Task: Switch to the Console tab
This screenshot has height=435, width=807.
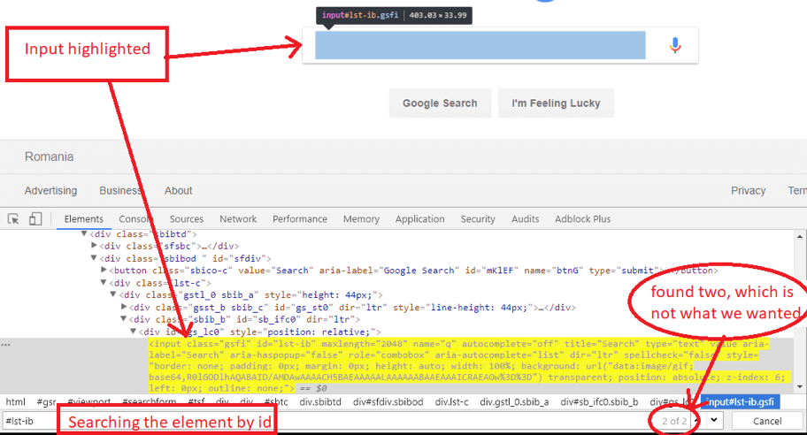Action: pyautogui.click(x=135, y=219)
